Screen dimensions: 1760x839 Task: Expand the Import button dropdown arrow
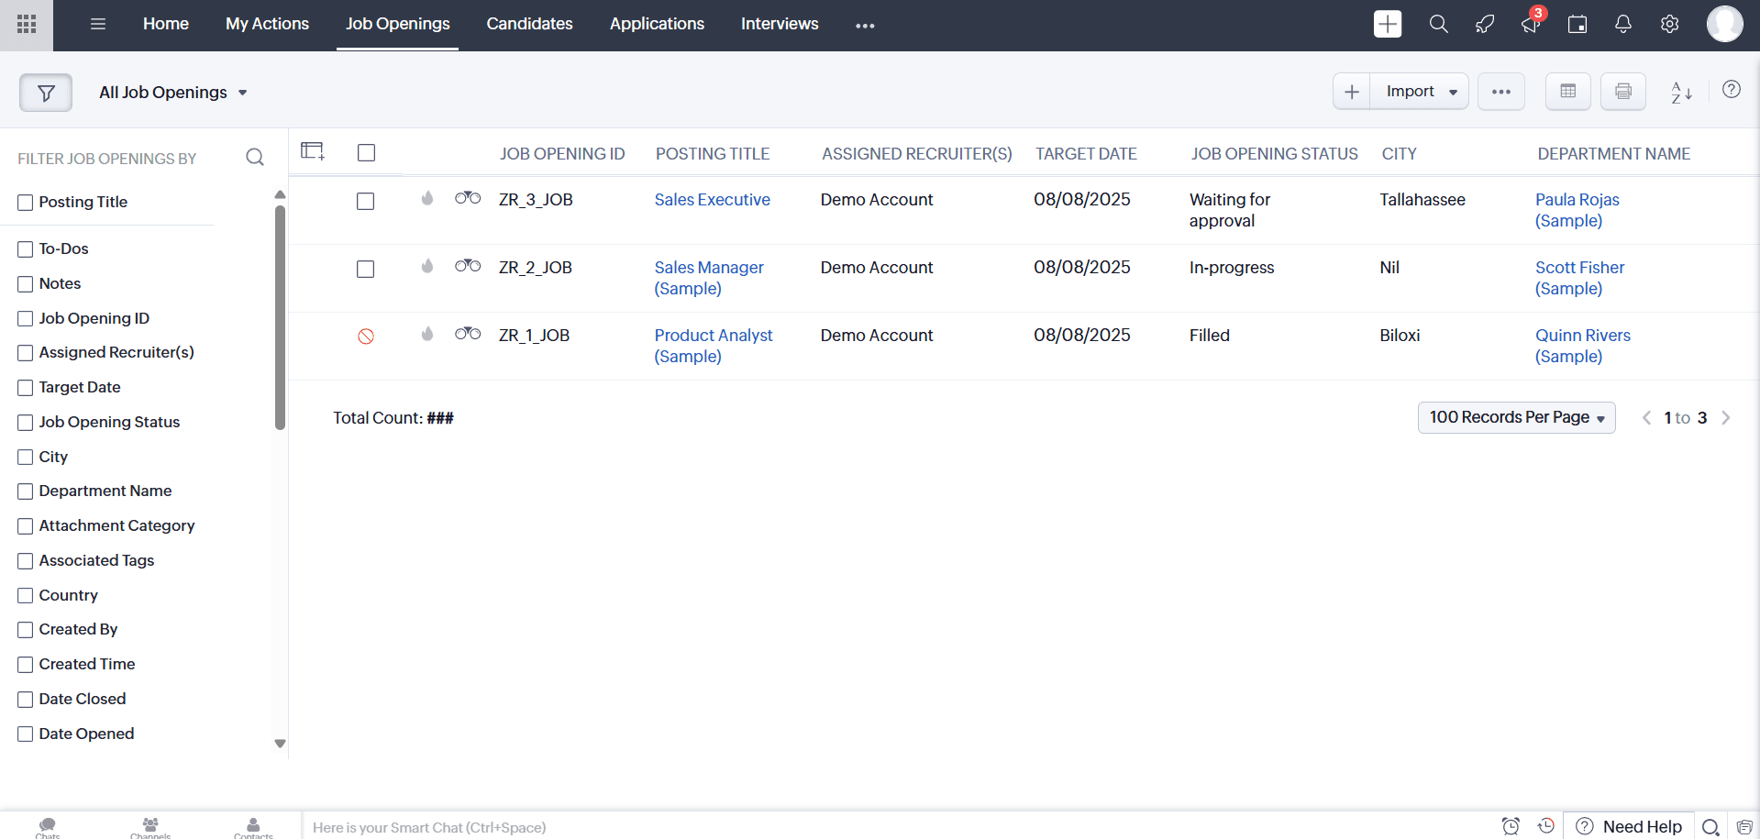[x=1452, y=92]
